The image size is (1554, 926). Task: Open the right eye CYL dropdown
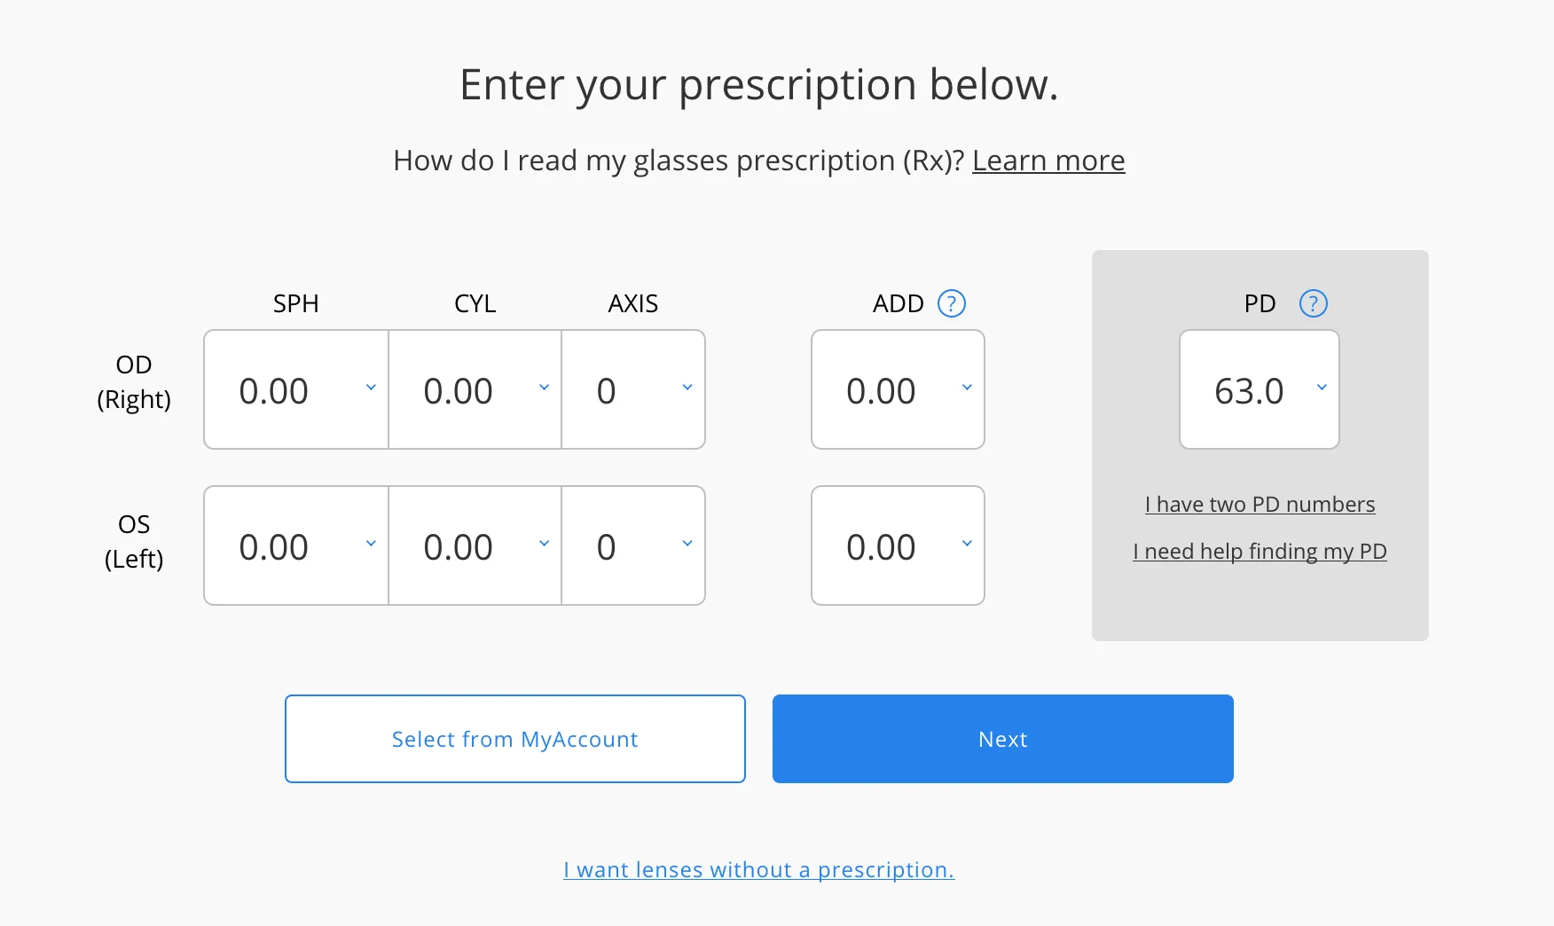[544, 388]
